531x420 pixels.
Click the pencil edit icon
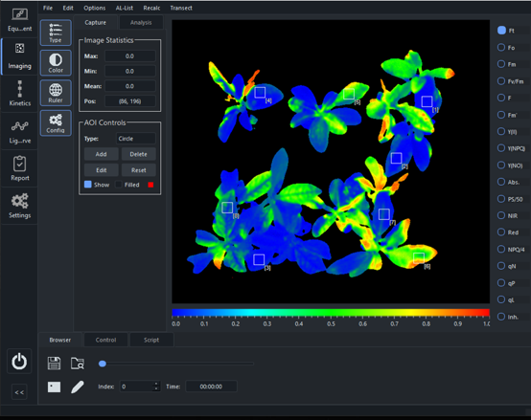point(78,387)
